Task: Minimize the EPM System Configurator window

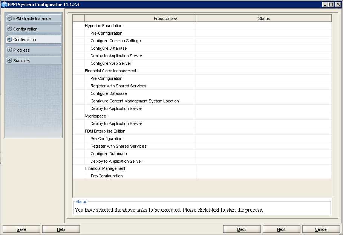Action: point(325,5)
